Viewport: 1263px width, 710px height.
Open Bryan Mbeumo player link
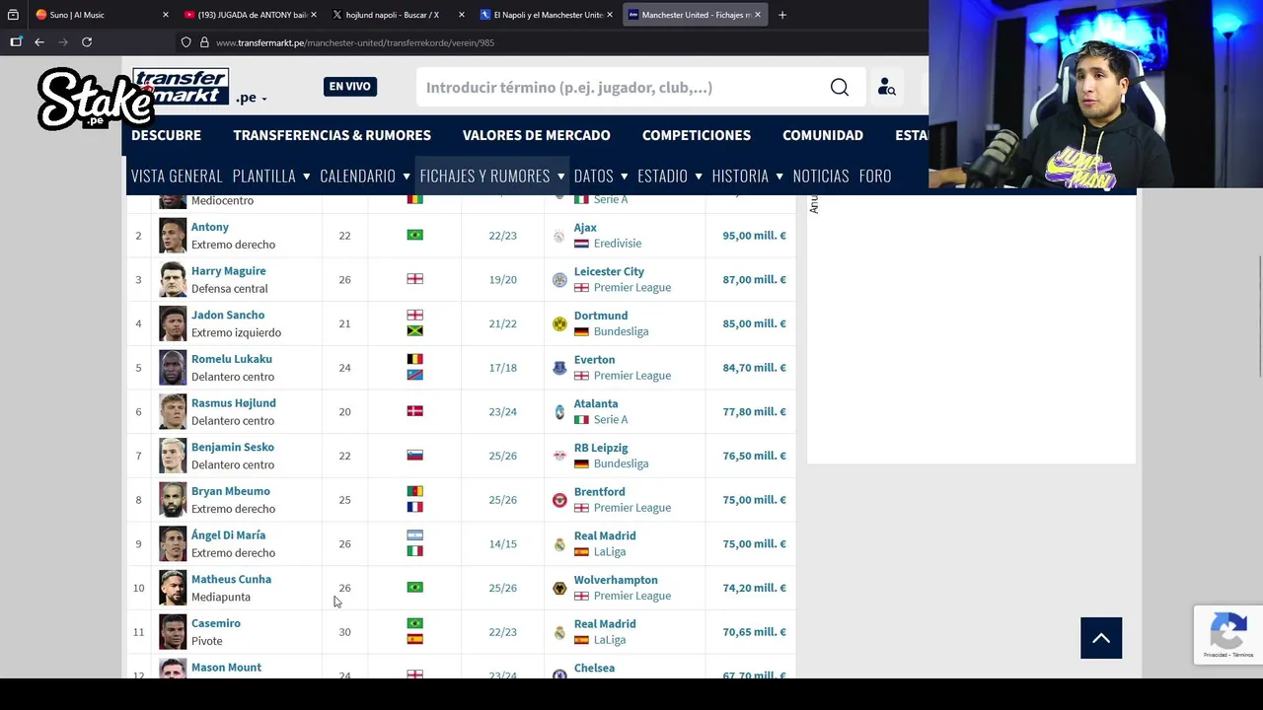click(231, 491)
